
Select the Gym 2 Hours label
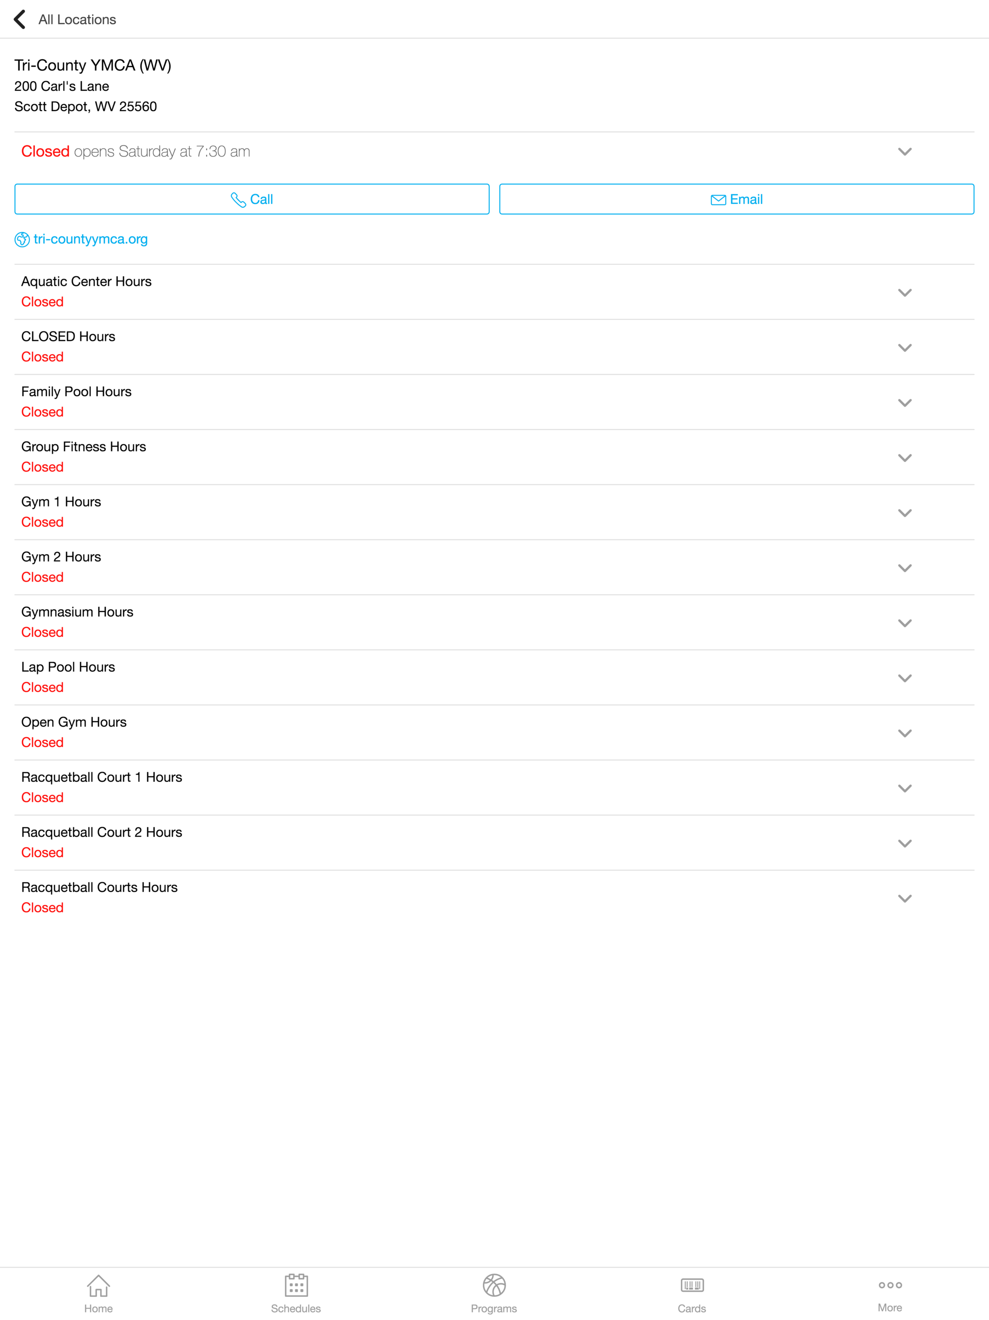[61, 557]
